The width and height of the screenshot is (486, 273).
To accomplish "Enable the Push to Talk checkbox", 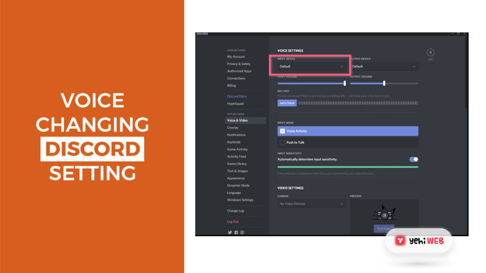I will click(282, 142).
